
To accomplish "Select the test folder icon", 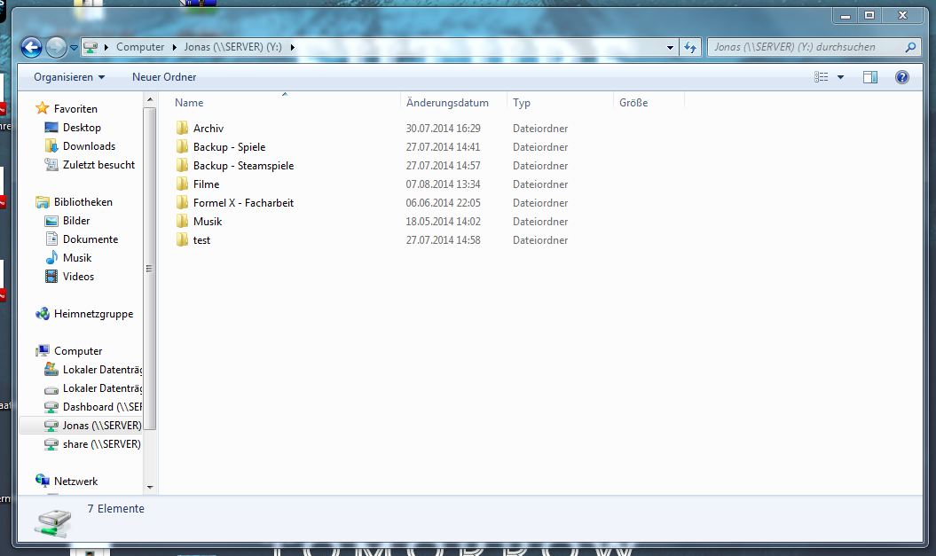I will tap(182, 239).
